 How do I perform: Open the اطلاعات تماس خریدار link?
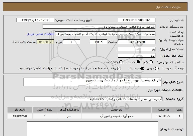pyautogui.click(x=41, y=34)
